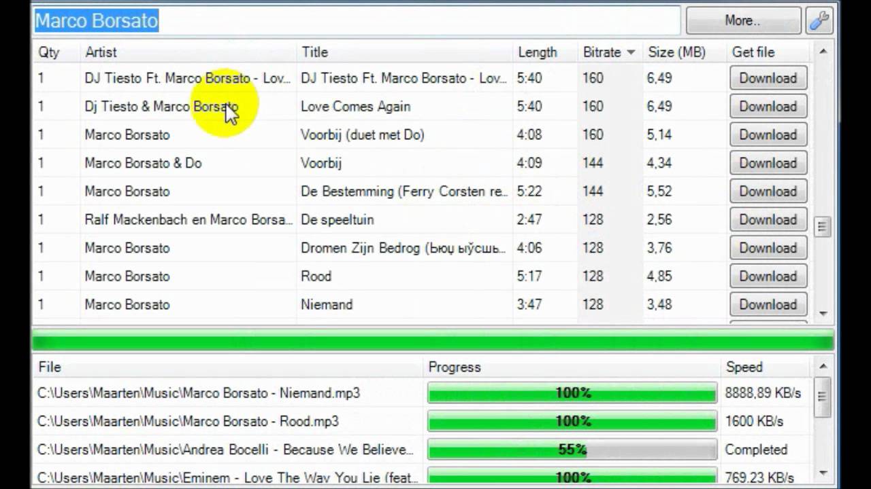871x489 pixels.
Task: Click the Get file column header
Action: [753, 52]
